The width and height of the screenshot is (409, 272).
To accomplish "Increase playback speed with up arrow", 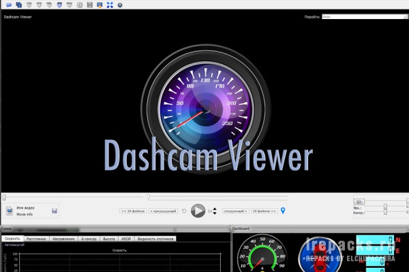I will [215, 209].
